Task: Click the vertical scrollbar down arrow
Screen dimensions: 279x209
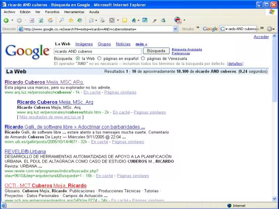Action: tap(274, 199)
